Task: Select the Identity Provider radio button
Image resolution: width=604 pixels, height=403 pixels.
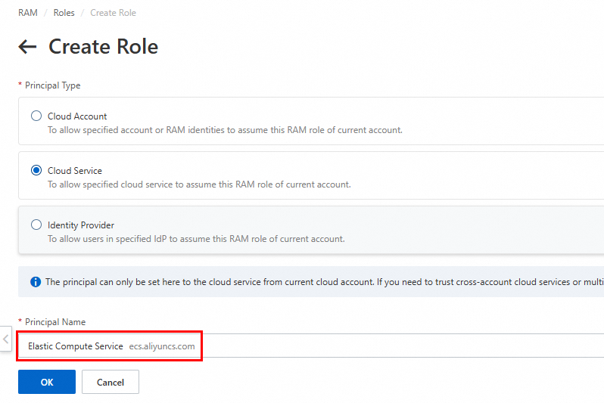Action: pyautogui.click(x=36, y=225)
